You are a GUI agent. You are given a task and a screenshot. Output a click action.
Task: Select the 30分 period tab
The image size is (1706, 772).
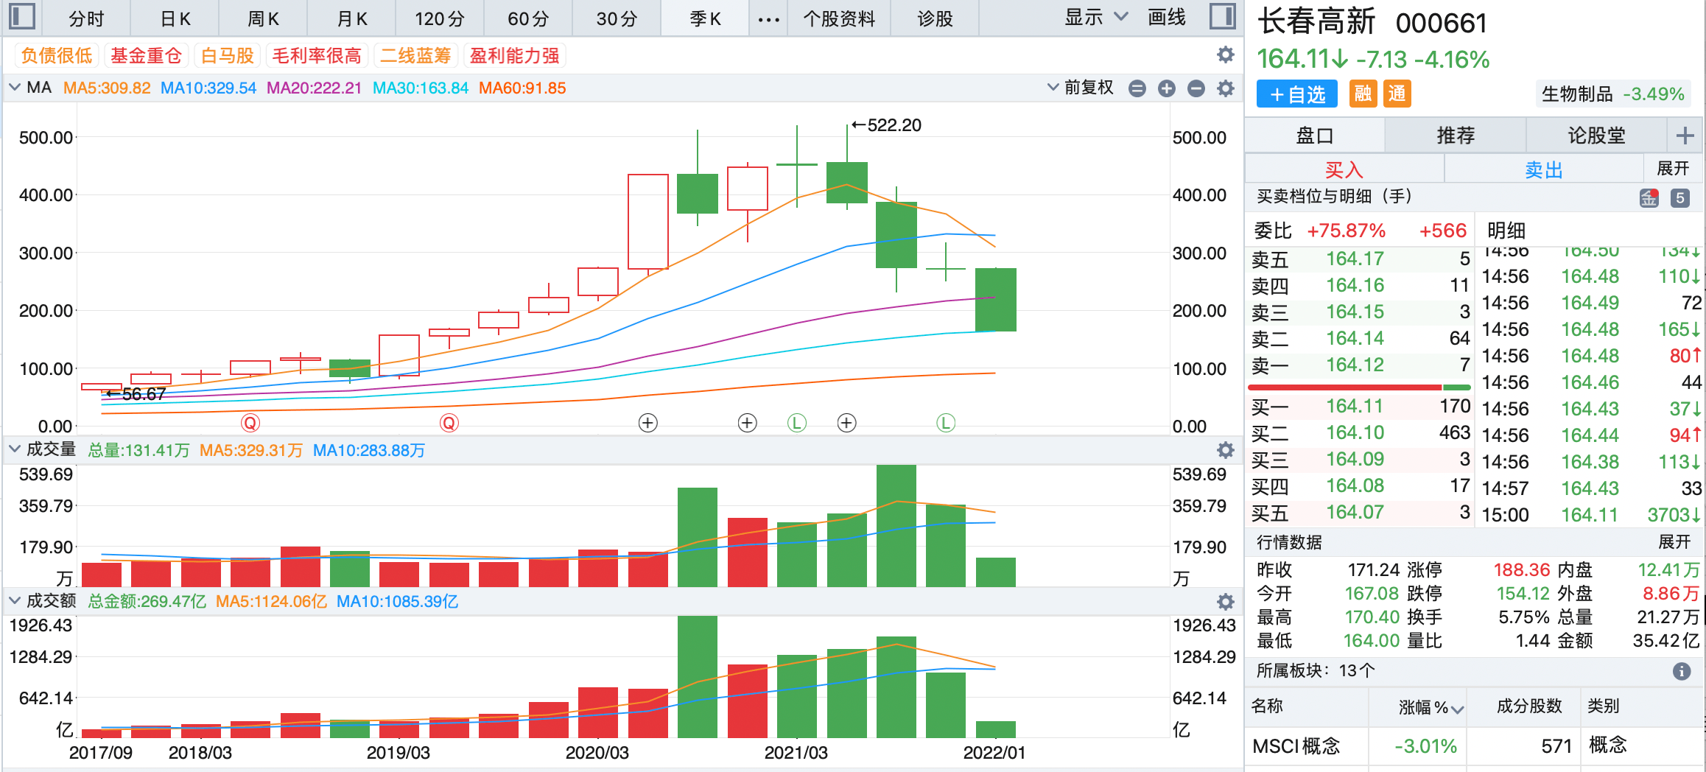coord(617,19)
